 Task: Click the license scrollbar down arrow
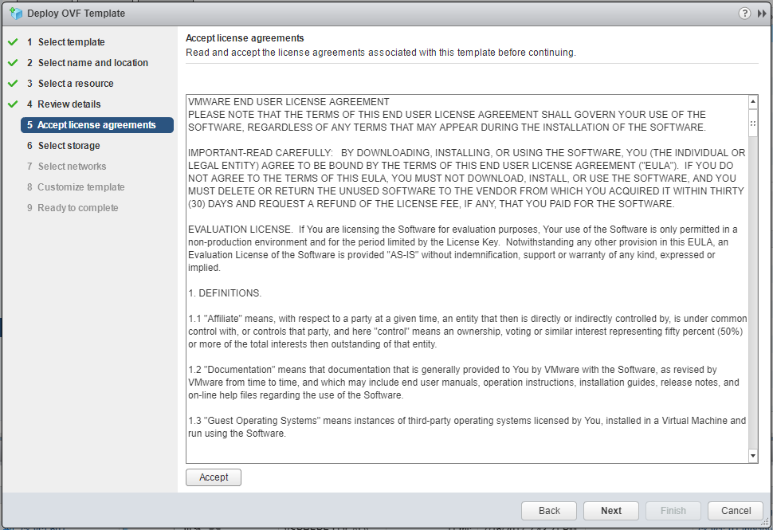click(753, 455)
